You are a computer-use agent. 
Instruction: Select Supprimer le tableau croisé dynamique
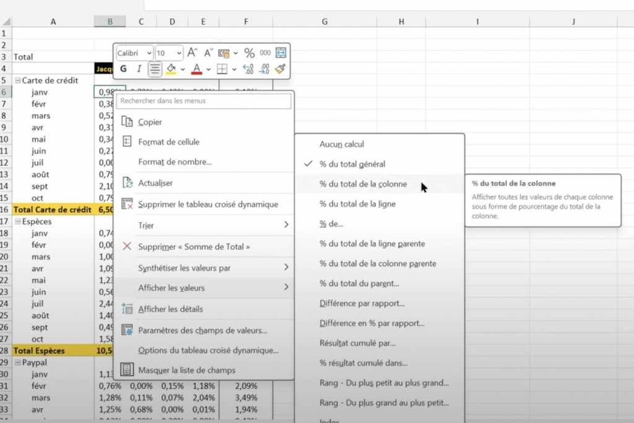203,204
